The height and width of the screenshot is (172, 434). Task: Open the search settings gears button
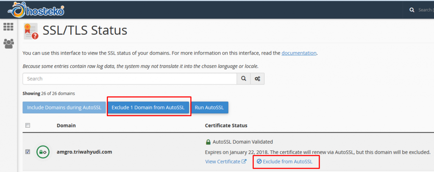(257, 79)
